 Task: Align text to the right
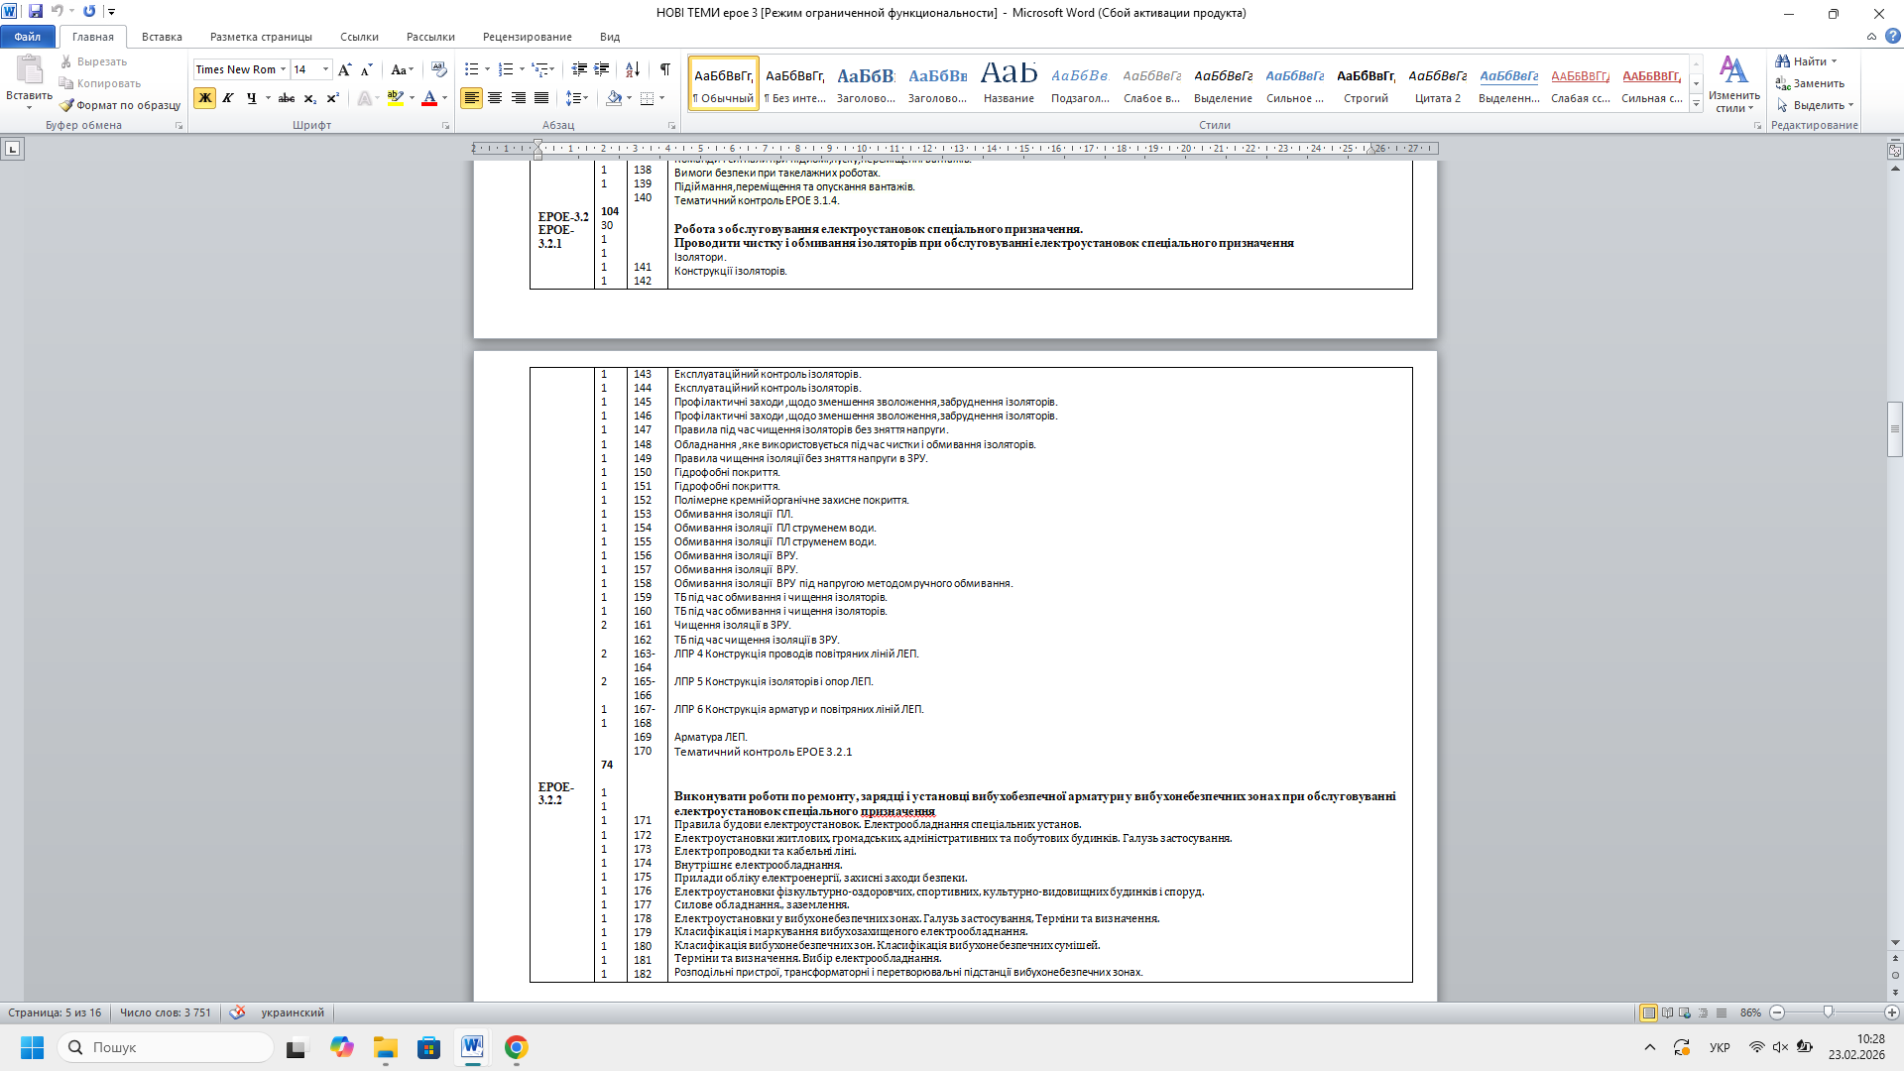[518, 98]
